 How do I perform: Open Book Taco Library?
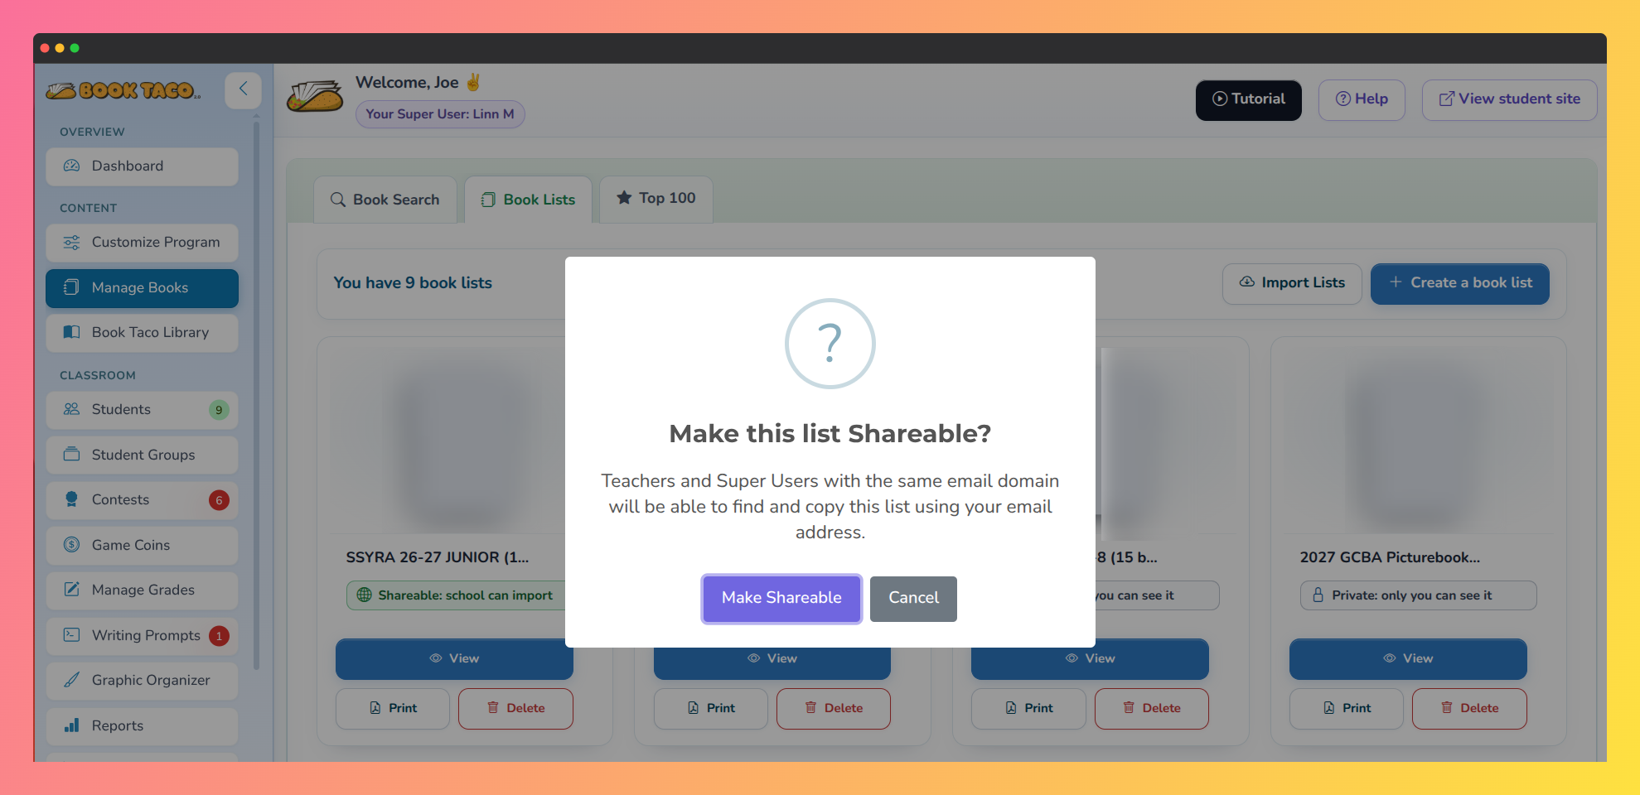tap(142, 333)
